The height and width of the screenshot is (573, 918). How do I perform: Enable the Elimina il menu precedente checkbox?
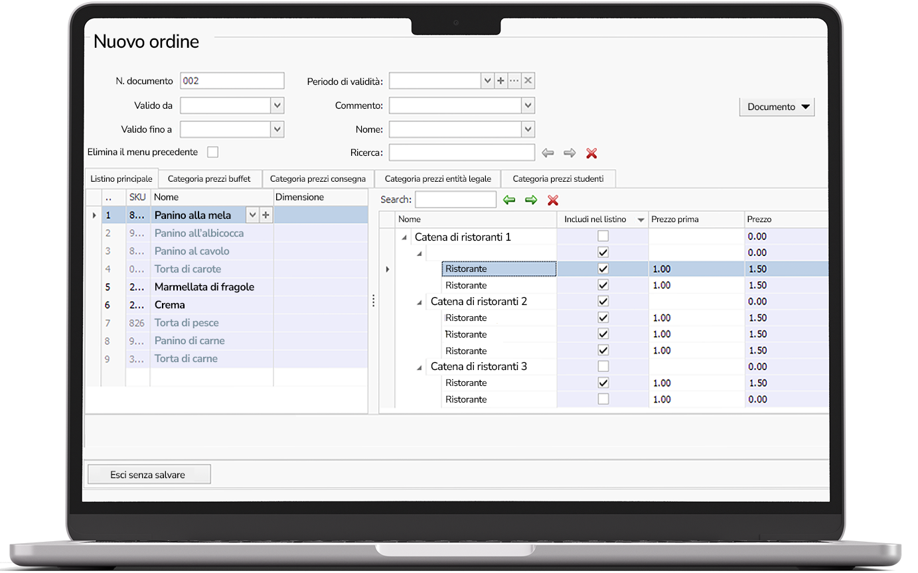(x=212, y=151)
